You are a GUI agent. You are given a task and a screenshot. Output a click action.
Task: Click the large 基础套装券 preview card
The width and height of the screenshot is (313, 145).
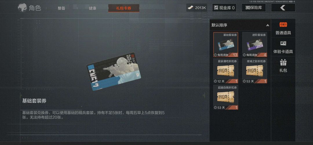click(113, 72)
